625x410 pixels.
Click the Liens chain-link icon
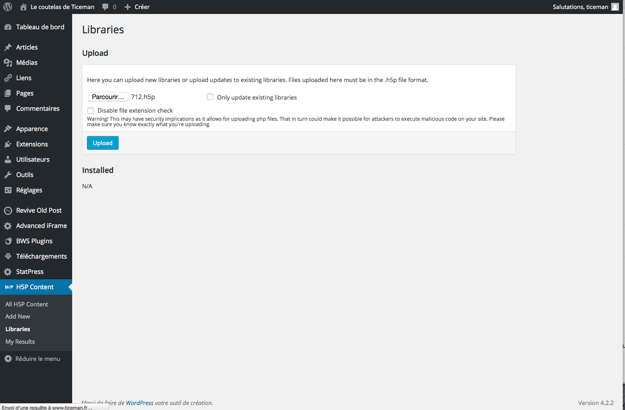click(x=8, y=78)
